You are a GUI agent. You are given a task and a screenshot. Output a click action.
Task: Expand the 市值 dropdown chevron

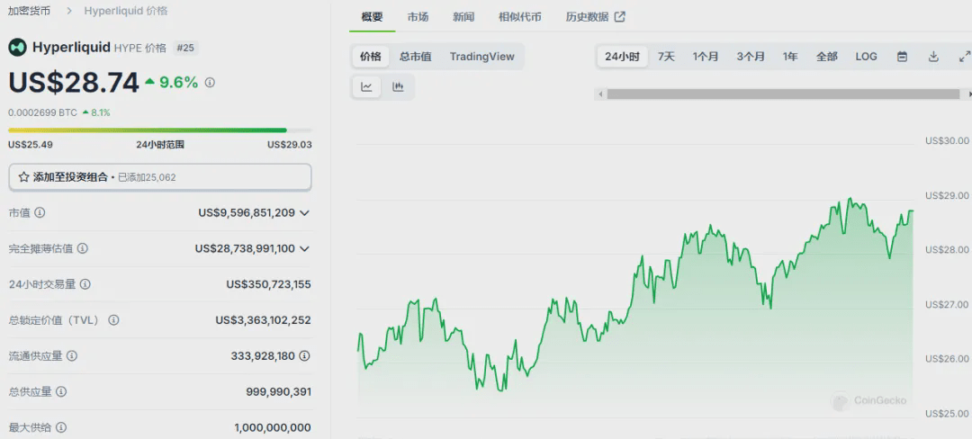point(304,212)
